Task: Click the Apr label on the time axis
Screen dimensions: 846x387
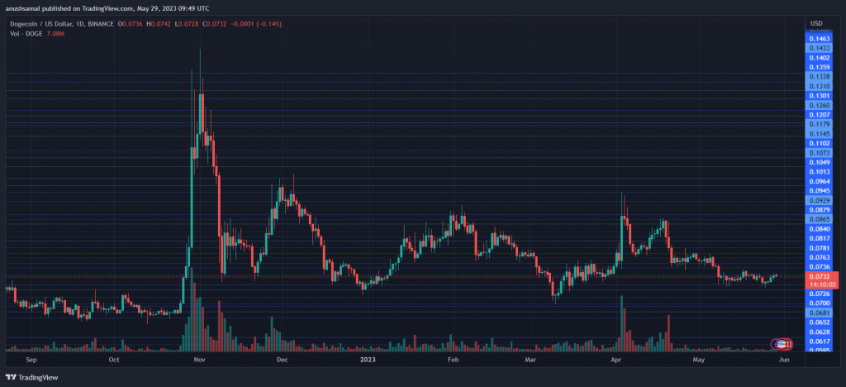Action: click(x=615, y=360)
